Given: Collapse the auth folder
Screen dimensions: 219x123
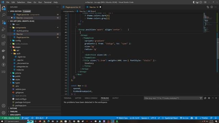Looking at the screenshot, I should coord(12,54).
